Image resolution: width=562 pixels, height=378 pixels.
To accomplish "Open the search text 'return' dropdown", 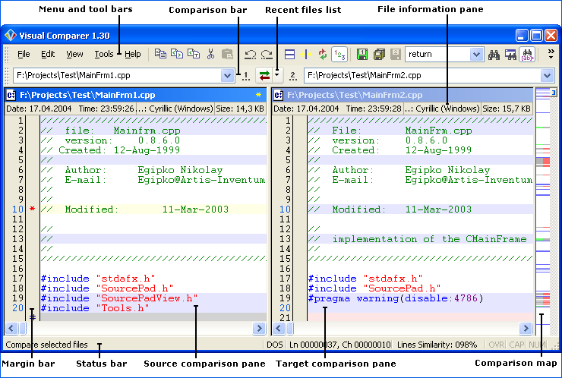I will [x=475, y=55].
